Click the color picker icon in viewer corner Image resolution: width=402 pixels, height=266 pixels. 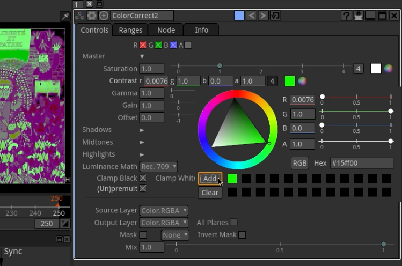tap(64, 17)
